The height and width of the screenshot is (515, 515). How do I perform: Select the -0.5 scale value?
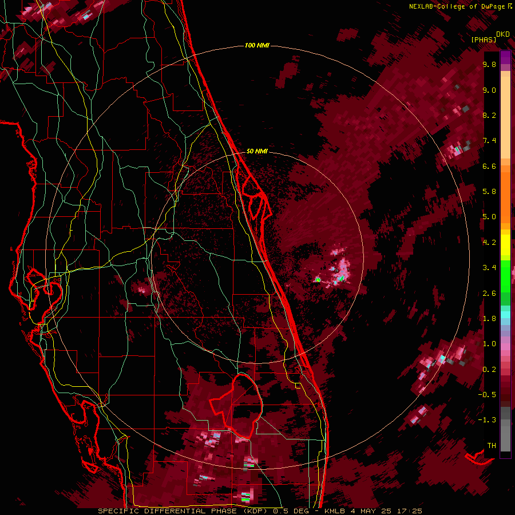coord(487,395)
